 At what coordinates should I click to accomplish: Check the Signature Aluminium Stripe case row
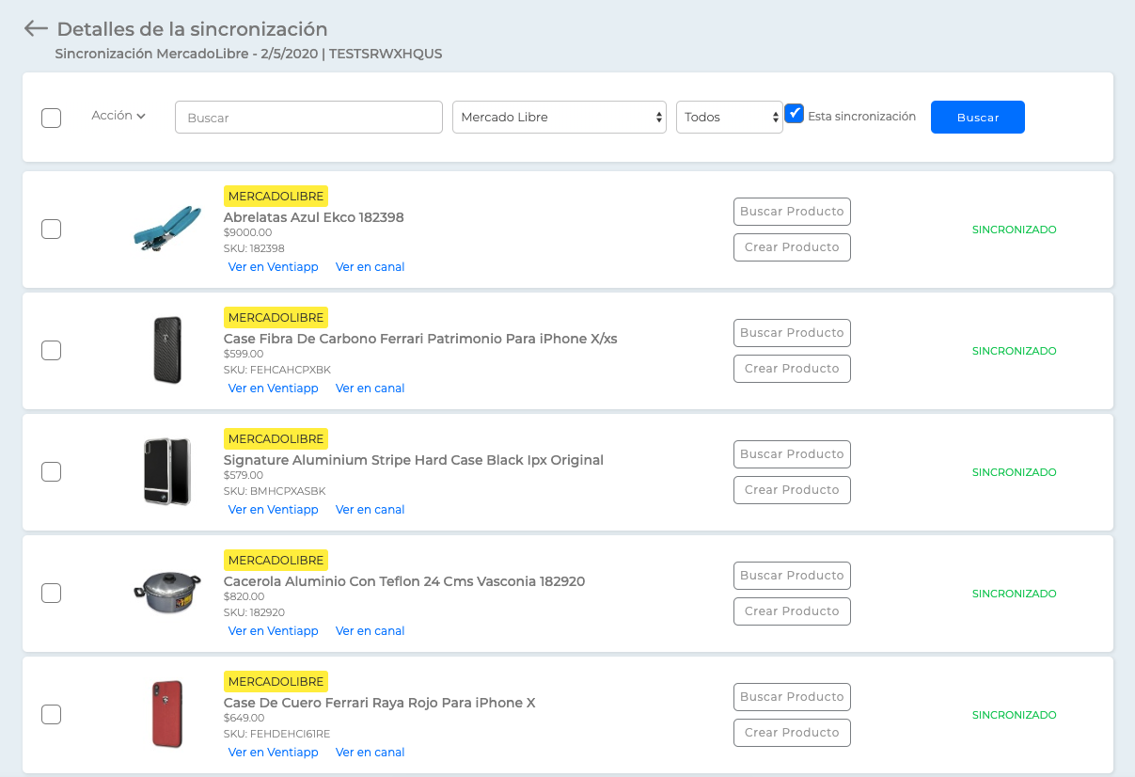pyautogui.click(x=52, y=471)
